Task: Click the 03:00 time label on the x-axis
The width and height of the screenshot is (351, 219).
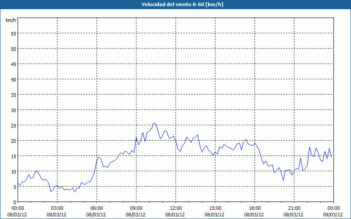Action: tap(57, 208)
